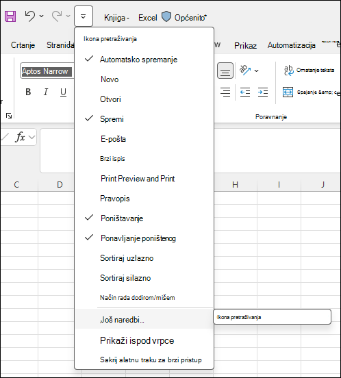Click the purple Save icon
The height and width of the screenshot is (378, 341).
(10, 16)
